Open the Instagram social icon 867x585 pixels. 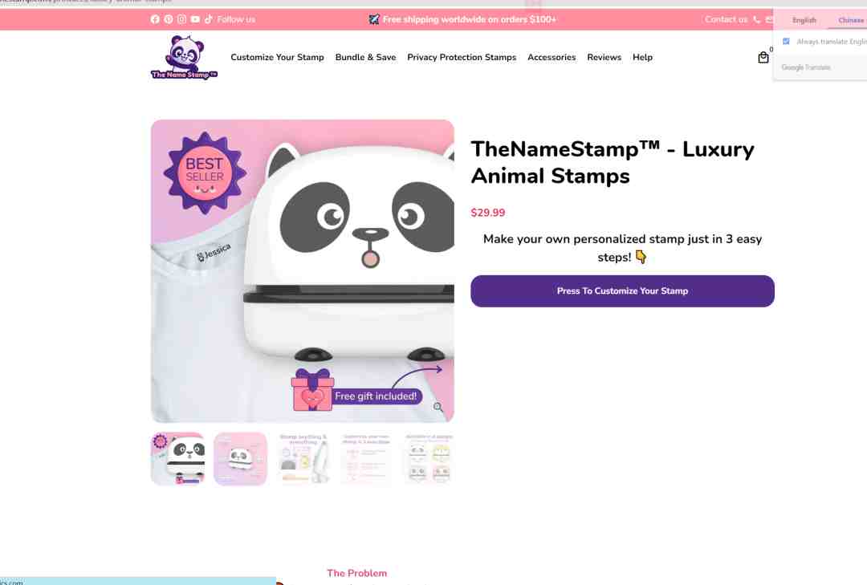tap(181, 19)
